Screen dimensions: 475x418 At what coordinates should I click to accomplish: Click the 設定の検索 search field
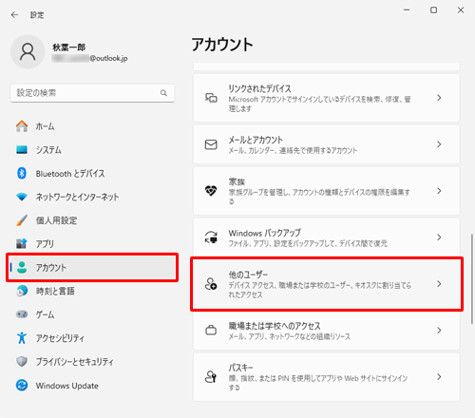point(92,93)
